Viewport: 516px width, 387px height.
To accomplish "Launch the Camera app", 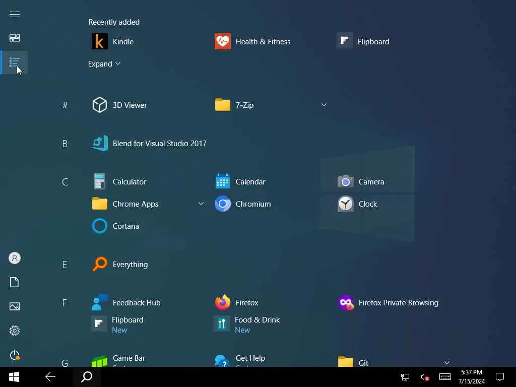I will coord(361,181).
